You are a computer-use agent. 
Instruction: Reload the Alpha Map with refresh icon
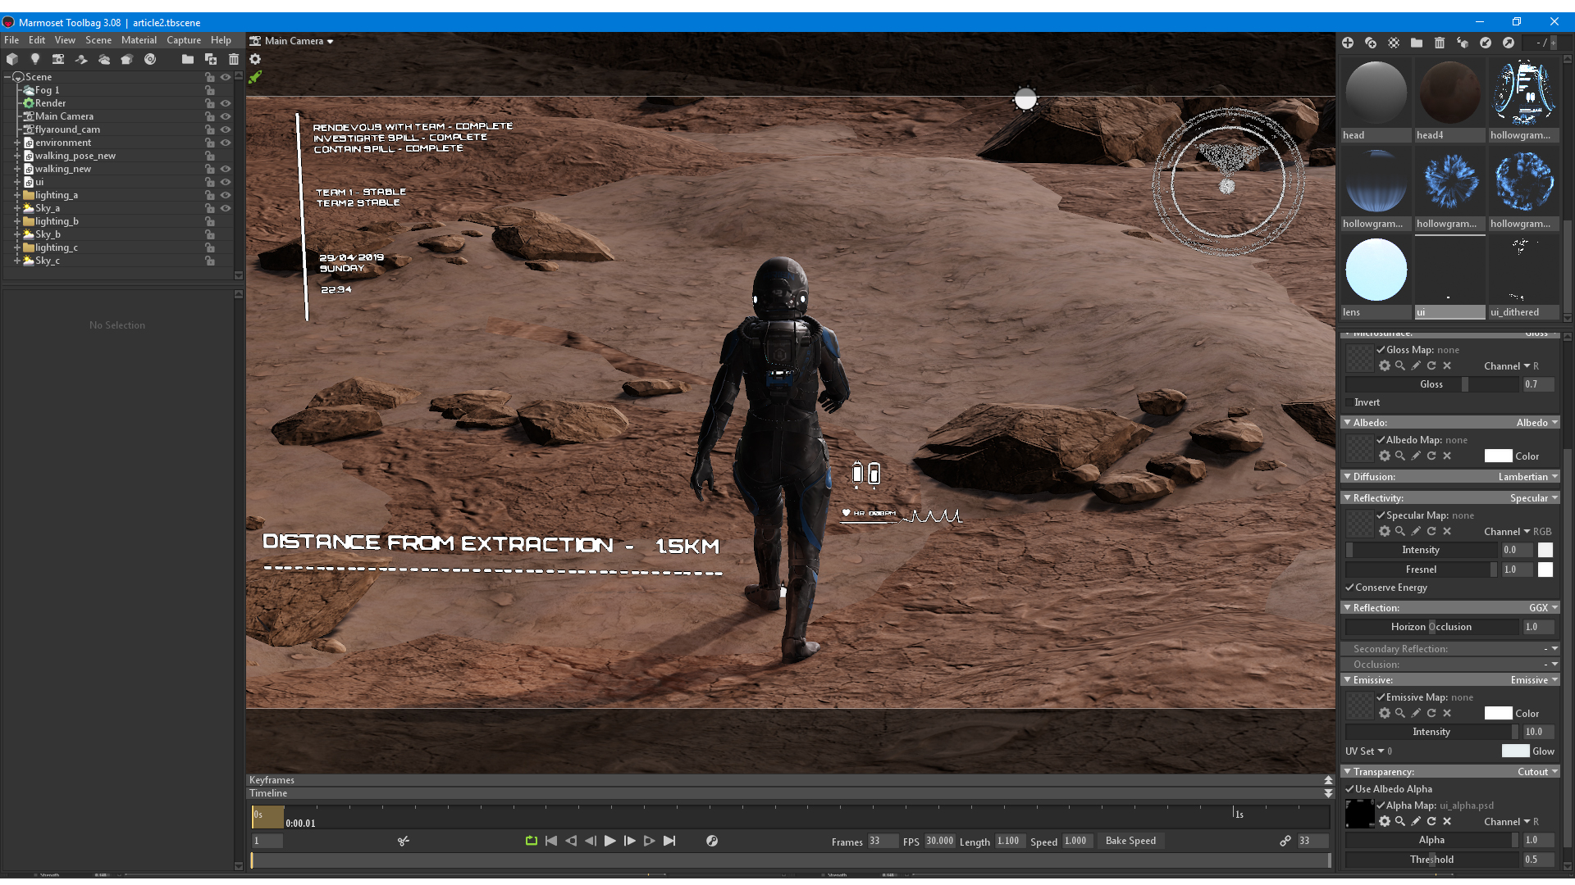[x=1431, y=822]
